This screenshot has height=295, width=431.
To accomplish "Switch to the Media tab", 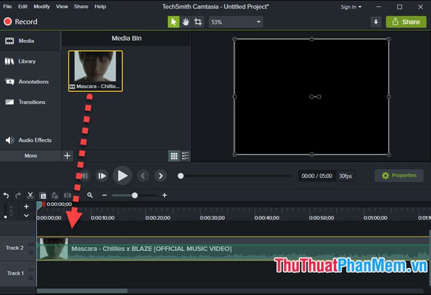I will tap(30, 41).
